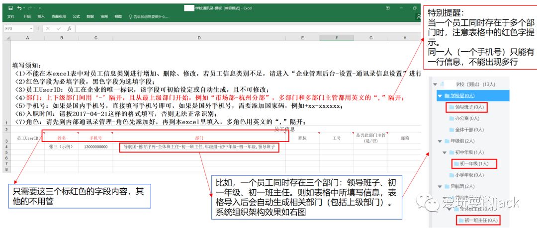Viewport: 537px width, 228px height.
Task: Click the Insert Function fx icon
Action: [69, 29]
